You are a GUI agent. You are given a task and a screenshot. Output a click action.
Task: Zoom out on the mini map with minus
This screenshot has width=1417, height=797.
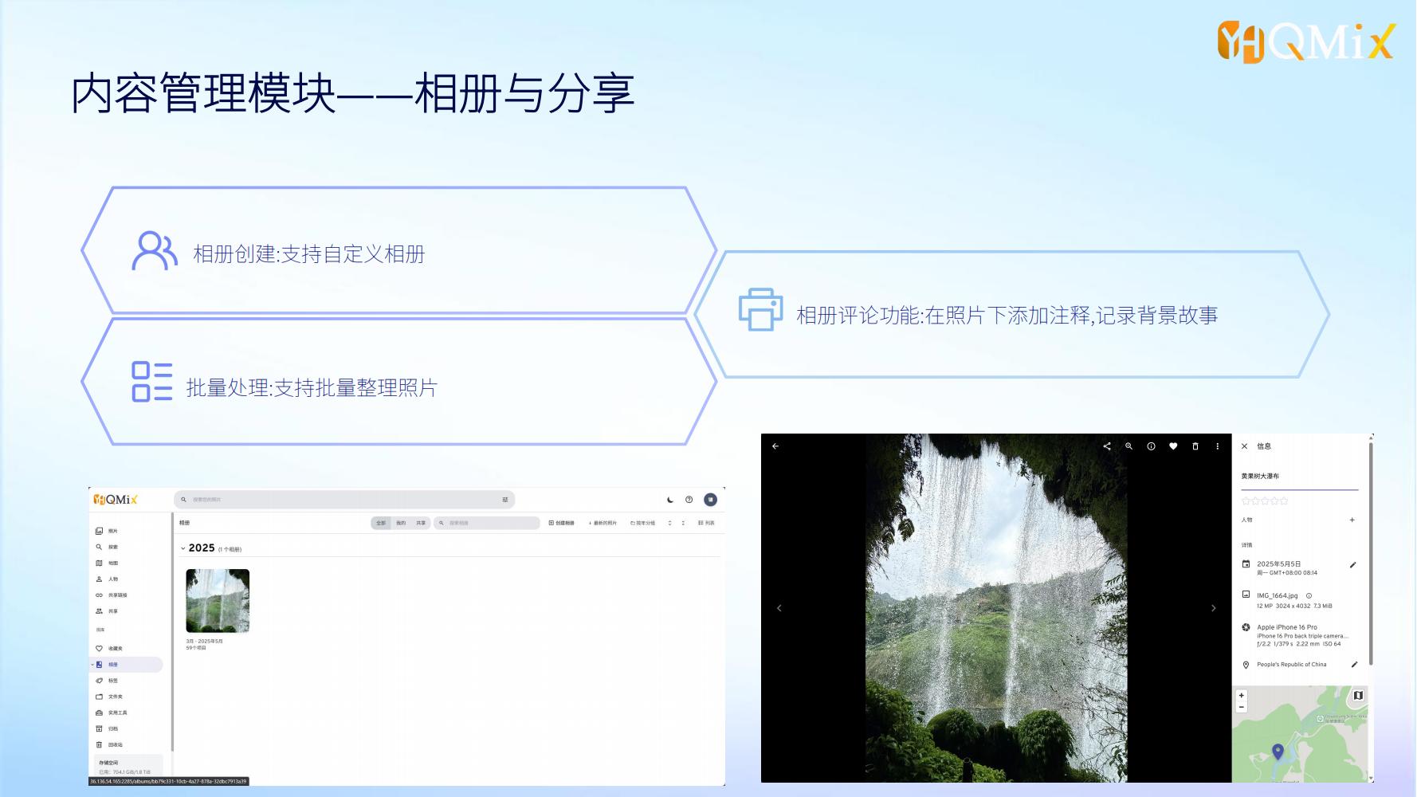coord(1241,707)
